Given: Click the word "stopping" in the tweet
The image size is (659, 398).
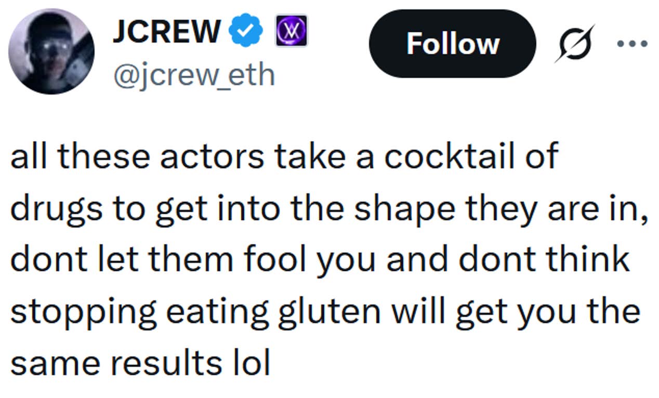Looking at the screenshot, I should click(x=79, y=312).
